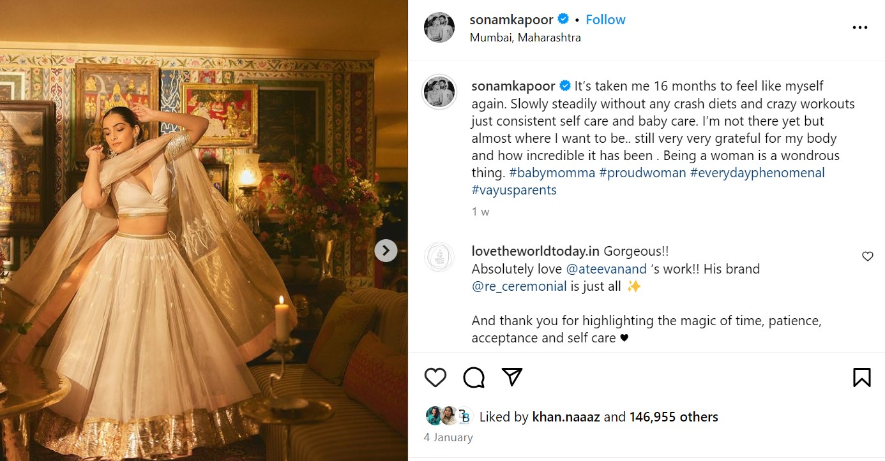Open comments with the speech bubble icon
This screenshot has width=885, height=461.
coord(474,377)
